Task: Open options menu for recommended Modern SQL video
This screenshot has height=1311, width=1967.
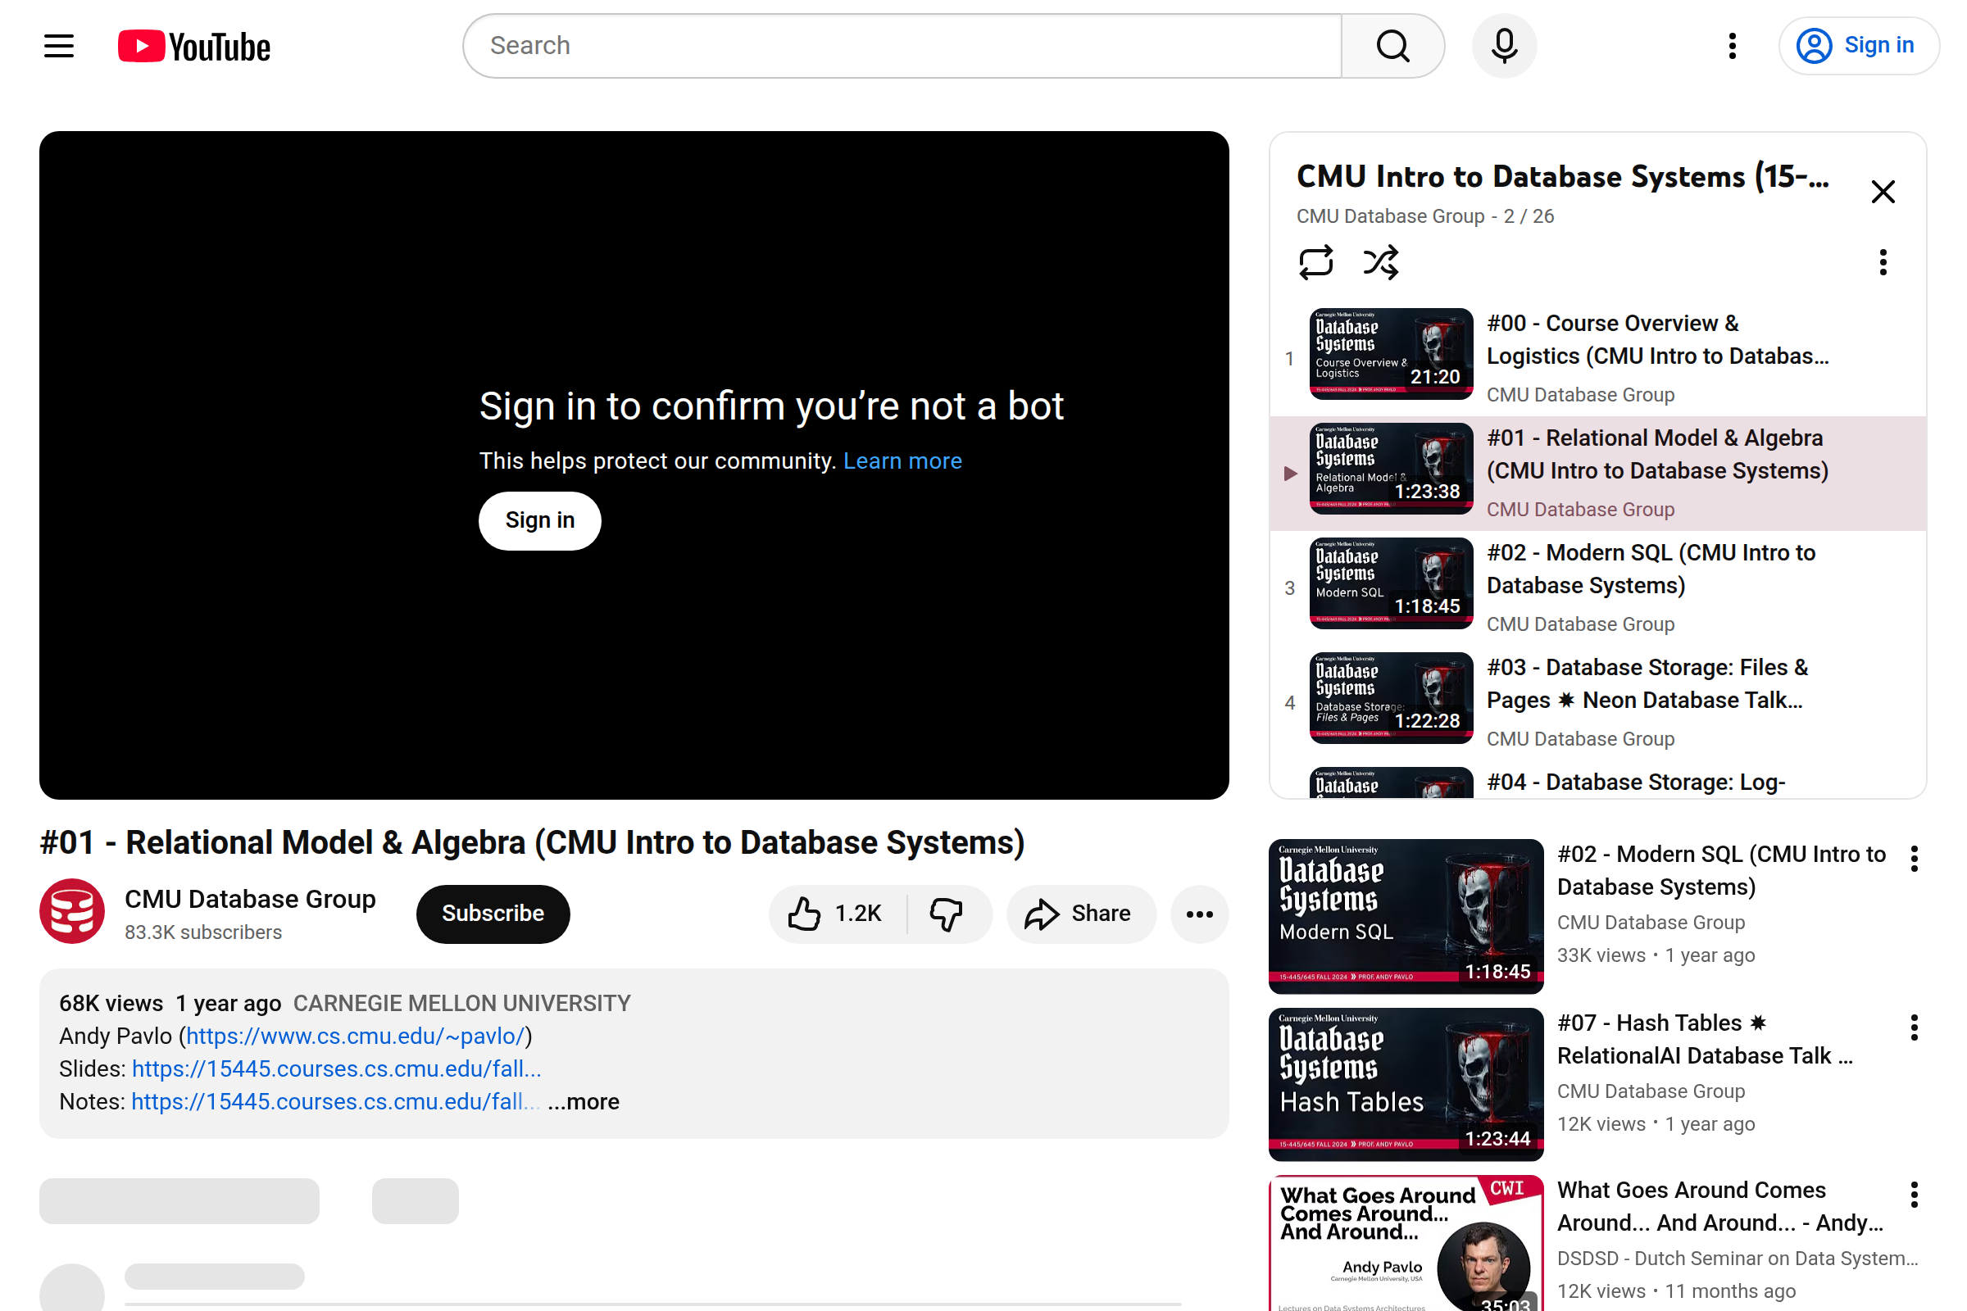Action: tap(1914, 859)
